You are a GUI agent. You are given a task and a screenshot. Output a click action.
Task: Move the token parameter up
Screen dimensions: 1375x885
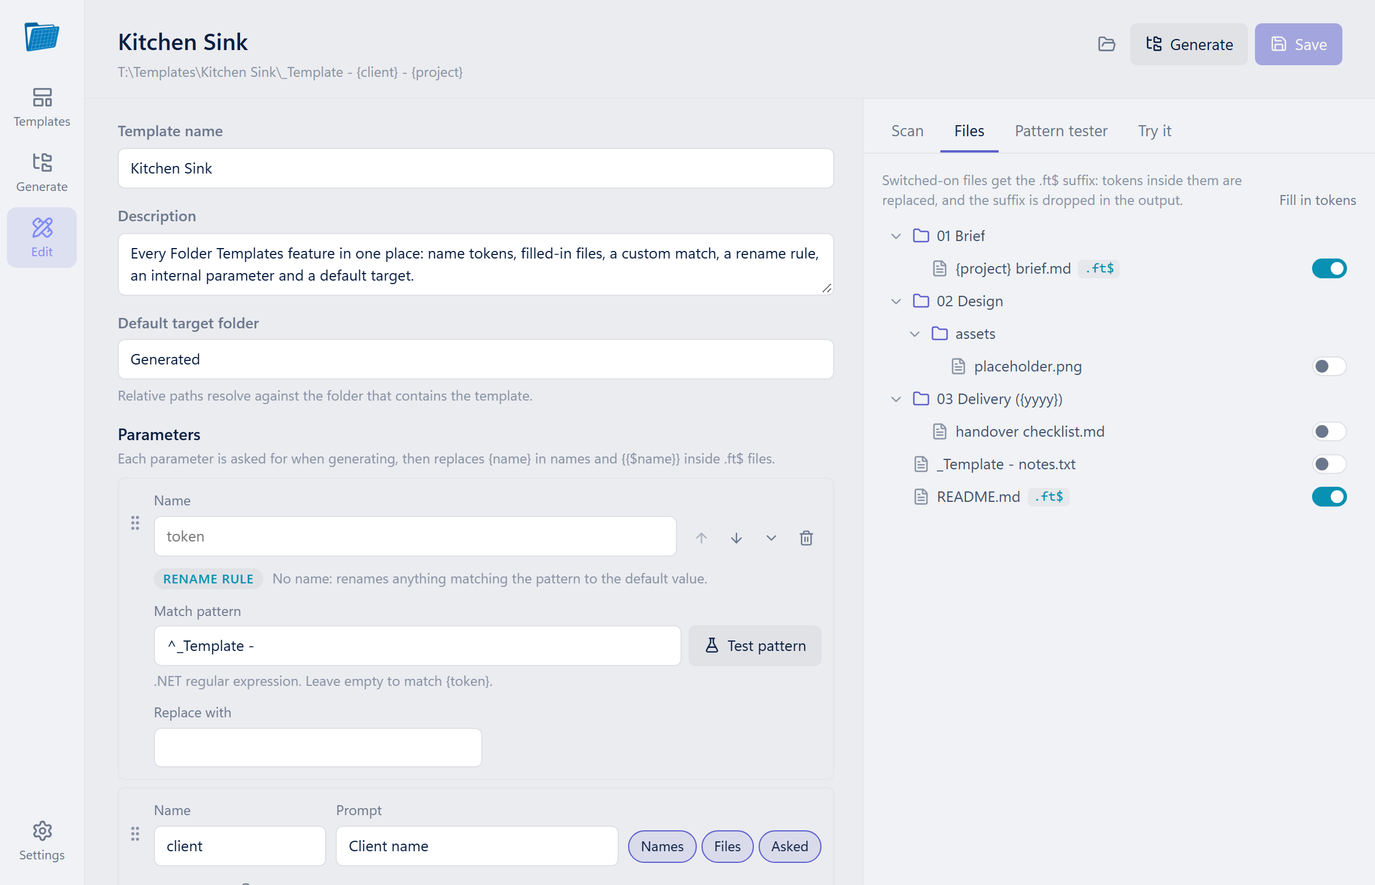click(x=701, y=537)
